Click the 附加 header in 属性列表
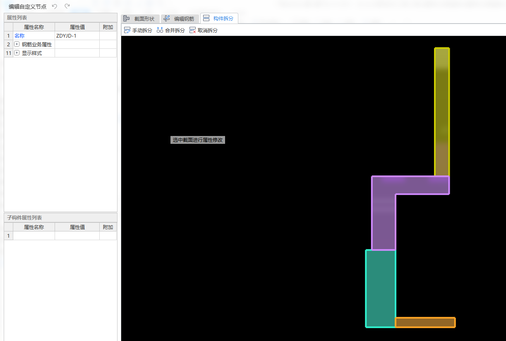 [x=108, y=27]
